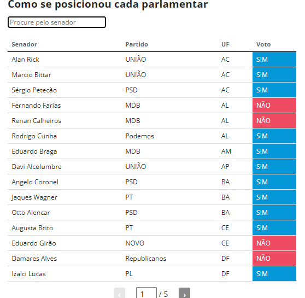Click the Voto column header
305x298 pixels.
(x=263, y=44)
